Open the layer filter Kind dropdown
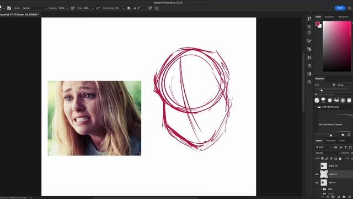The height and width of the screenshot is (199, 353). point(324,148)
